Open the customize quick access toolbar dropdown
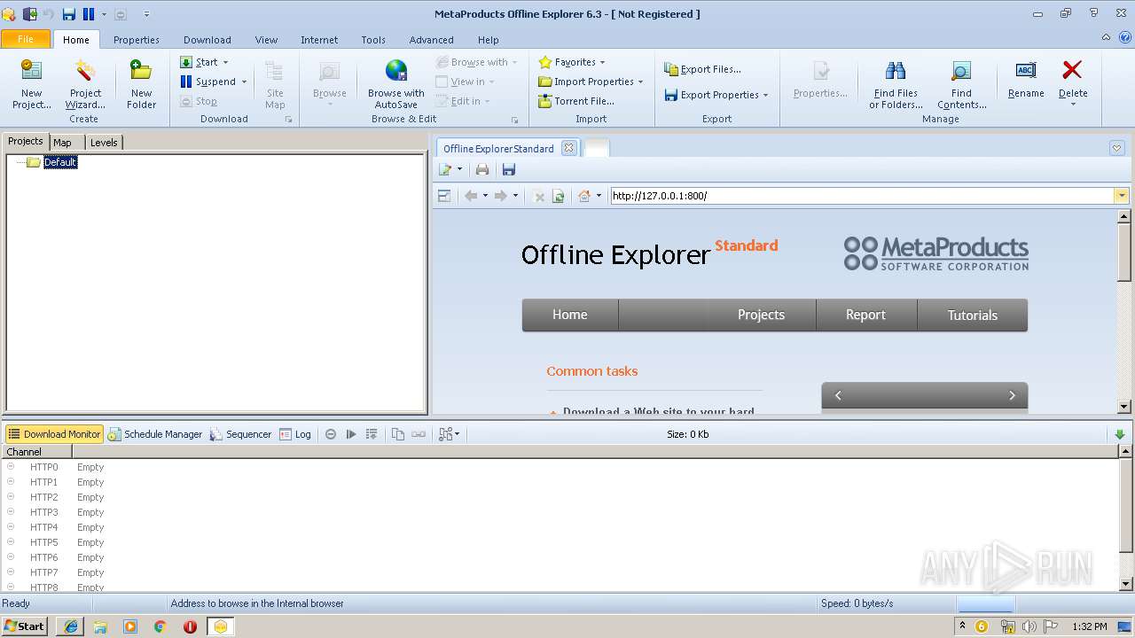1135x638 pixels. 146,14
